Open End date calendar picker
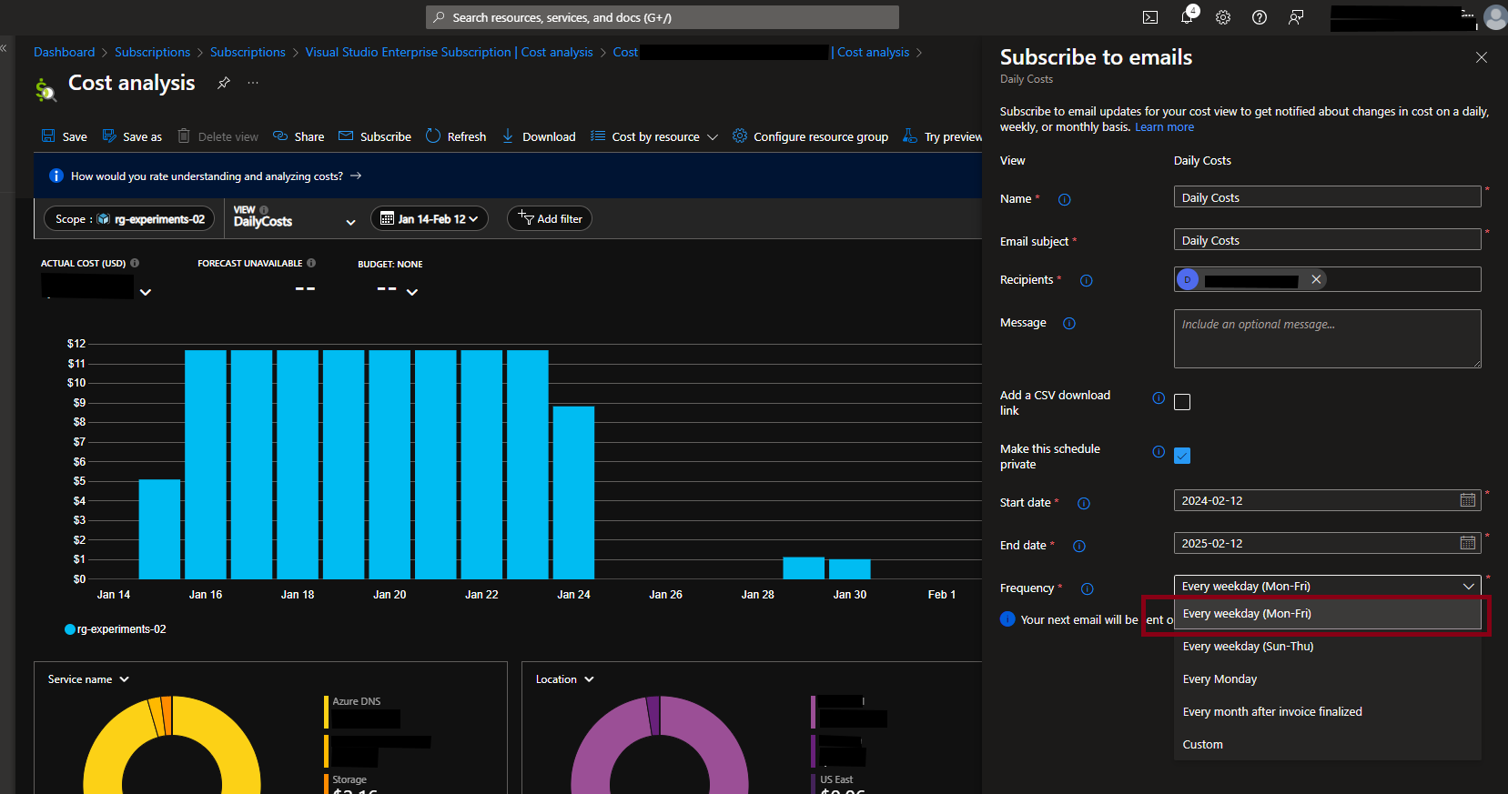Screen dimensions: 1508x794 click(x=1468, y=543)
